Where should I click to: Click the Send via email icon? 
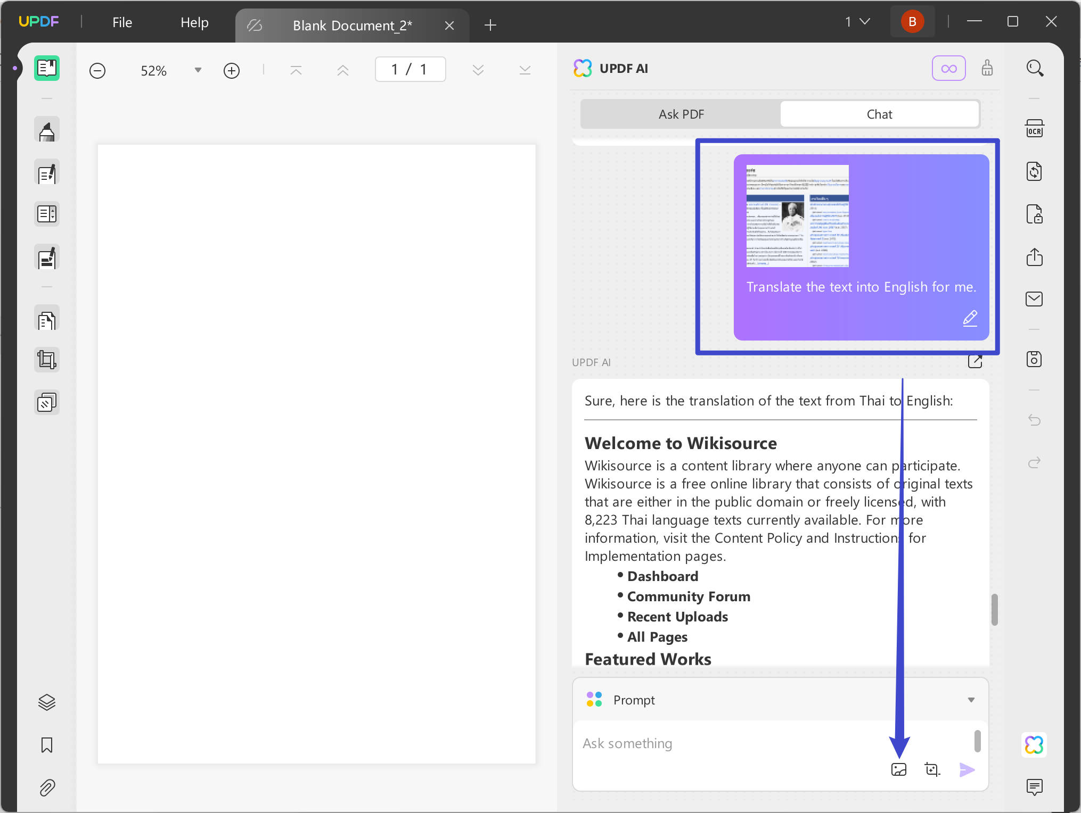pos(1034,299)
